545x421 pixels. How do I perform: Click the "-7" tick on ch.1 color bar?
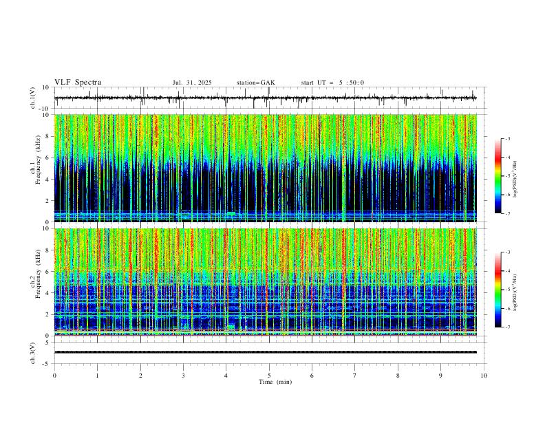pos(507,214)
